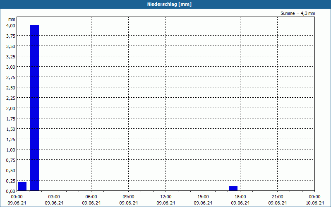Click the 06:00 time axis label
331x207 pixels.
coord(91,197)
